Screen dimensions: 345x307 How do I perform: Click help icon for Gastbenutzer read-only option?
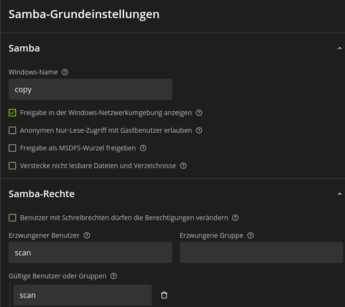tap(199, 130)
